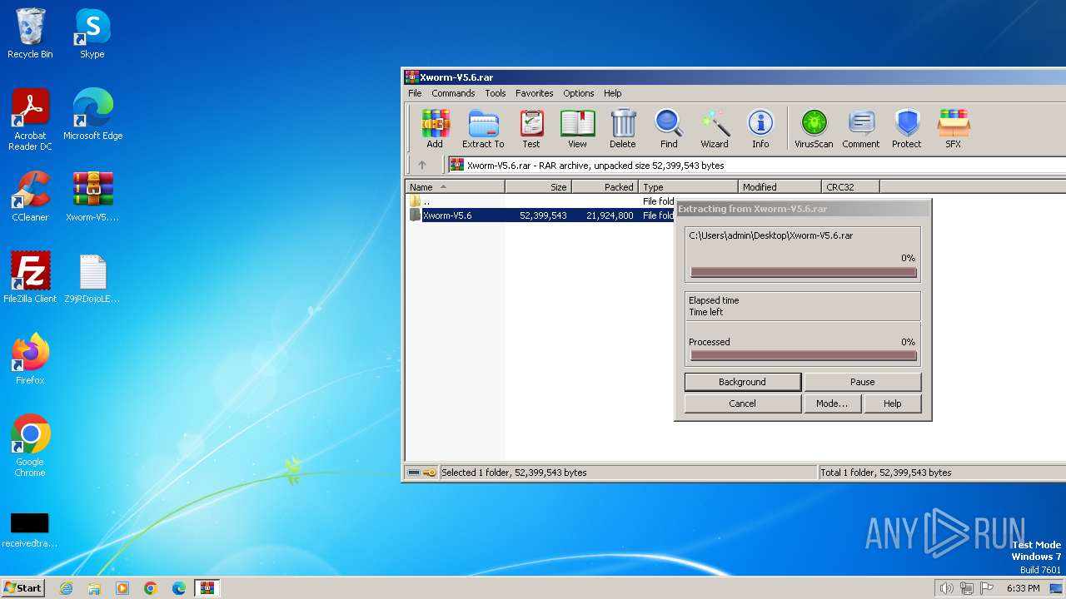Select Microsoft Edge desktop shortcut
Image resolution: width=1066 pixels, height=599 pixels.
pyautogui.click(x=92, y=115)
